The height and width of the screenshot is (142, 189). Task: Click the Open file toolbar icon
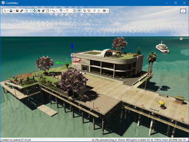(11, 11)
